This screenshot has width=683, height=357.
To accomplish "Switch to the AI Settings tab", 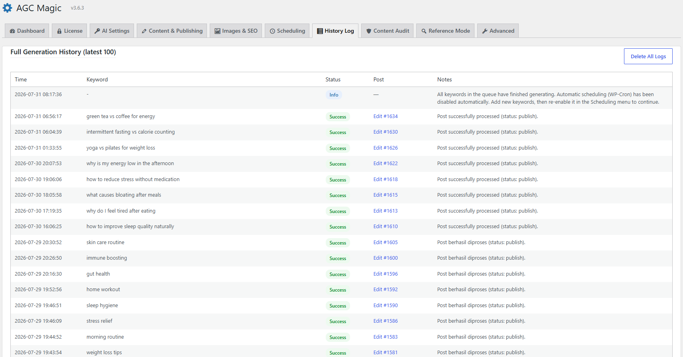I will (112, 31).
